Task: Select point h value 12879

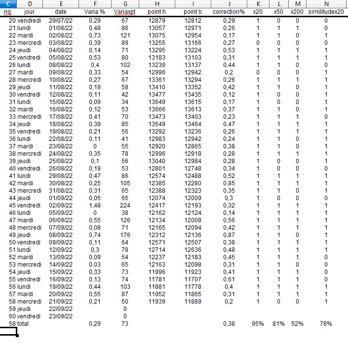Action: pos(156,21)
